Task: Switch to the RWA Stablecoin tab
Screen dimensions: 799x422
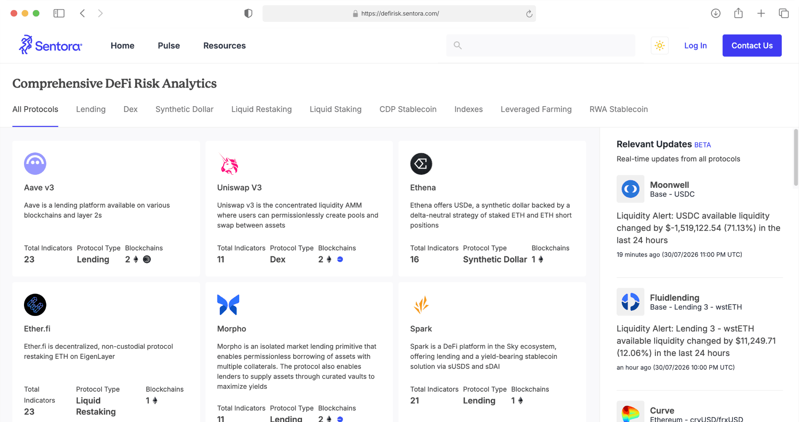Action: (619, 110)
